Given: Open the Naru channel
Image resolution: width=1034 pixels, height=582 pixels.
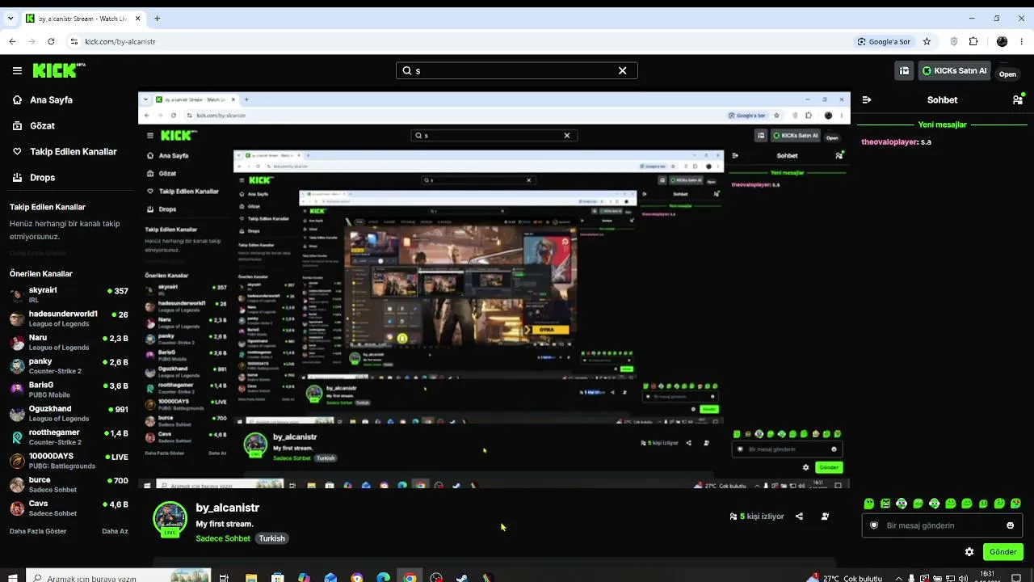Looking at the screenshot, I should [x=69, y=342].
